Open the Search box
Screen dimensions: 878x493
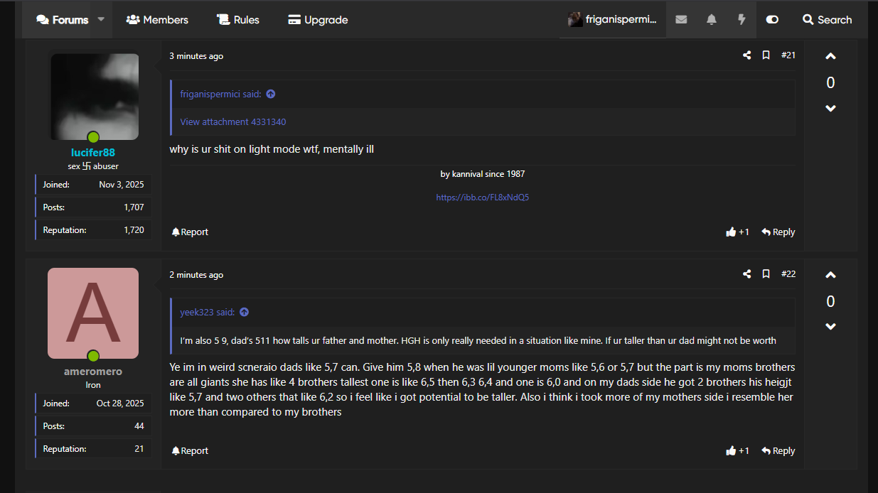827,20
